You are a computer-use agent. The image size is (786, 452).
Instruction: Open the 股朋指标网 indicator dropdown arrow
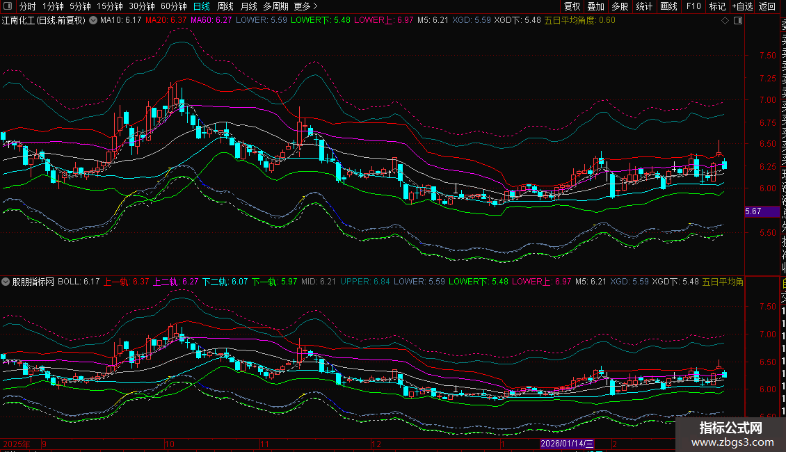coord(6,282)
